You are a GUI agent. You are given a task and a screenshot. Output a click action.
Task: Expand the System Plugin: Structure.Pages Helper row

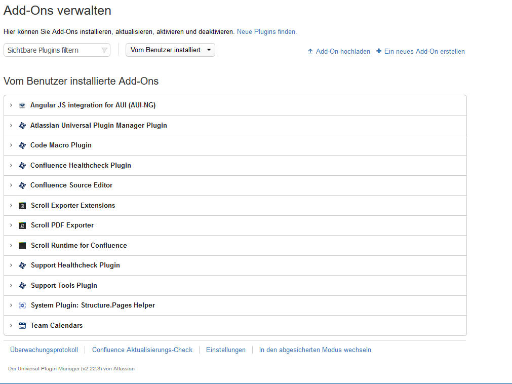pos(11,305)
